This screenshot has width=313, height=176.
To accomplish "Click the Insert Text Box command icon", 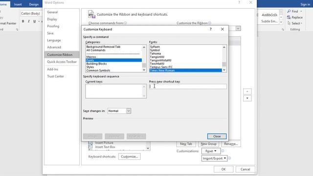I will coord(90,147).
